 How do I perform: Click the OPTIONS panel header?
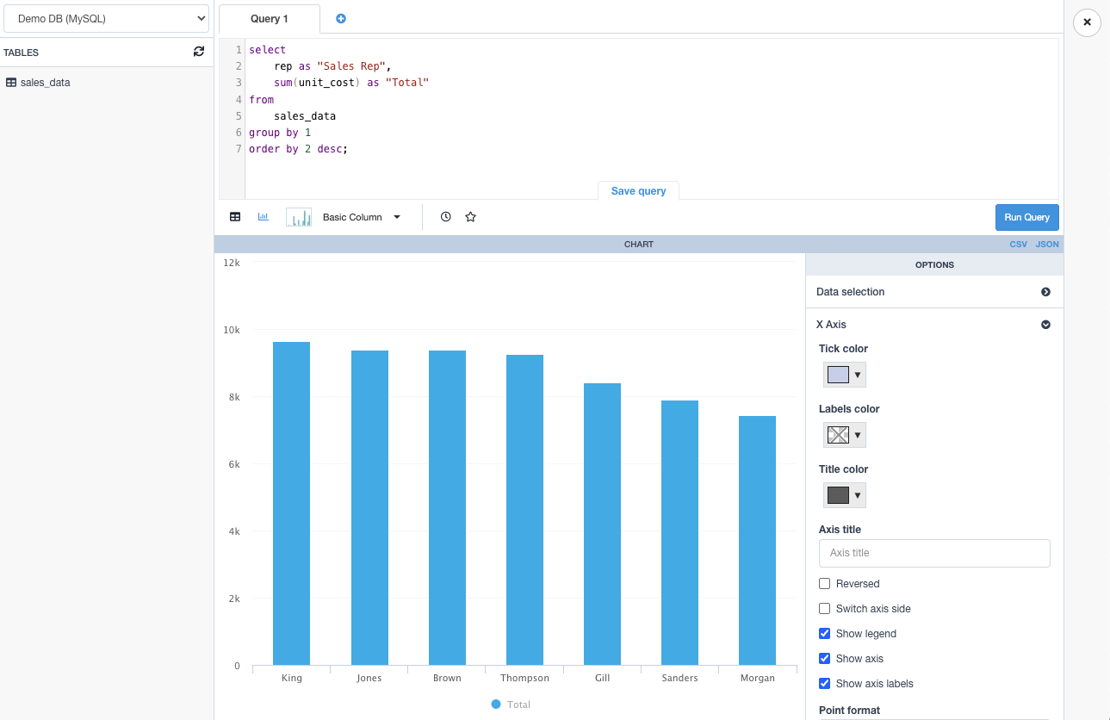coord(934,265)
